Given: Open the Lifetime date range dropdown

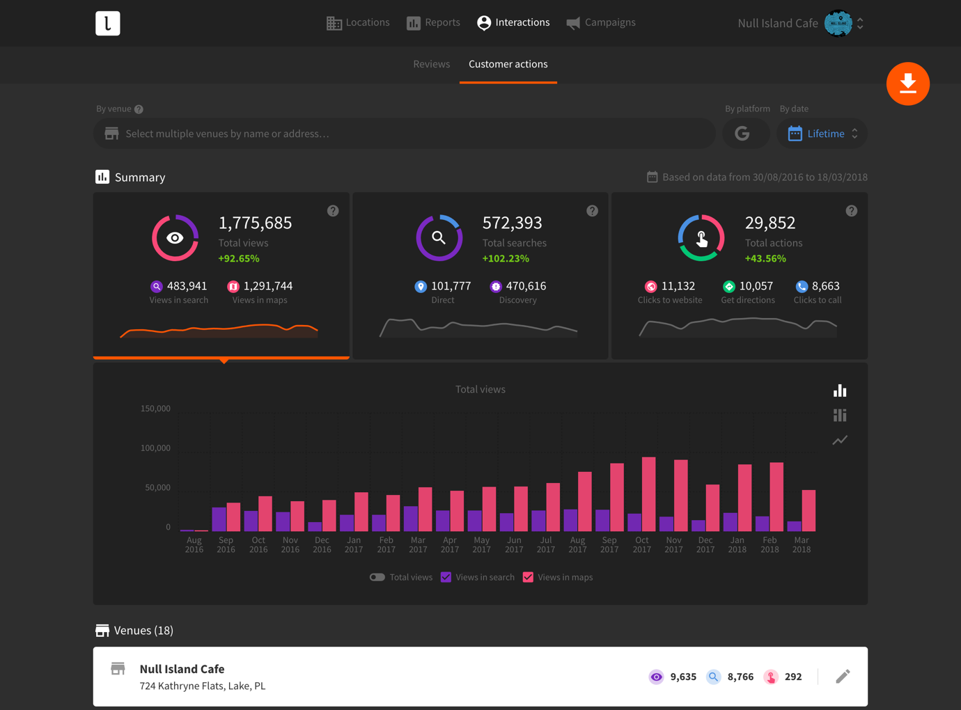Looking at the screenshot, I should 823,134.
